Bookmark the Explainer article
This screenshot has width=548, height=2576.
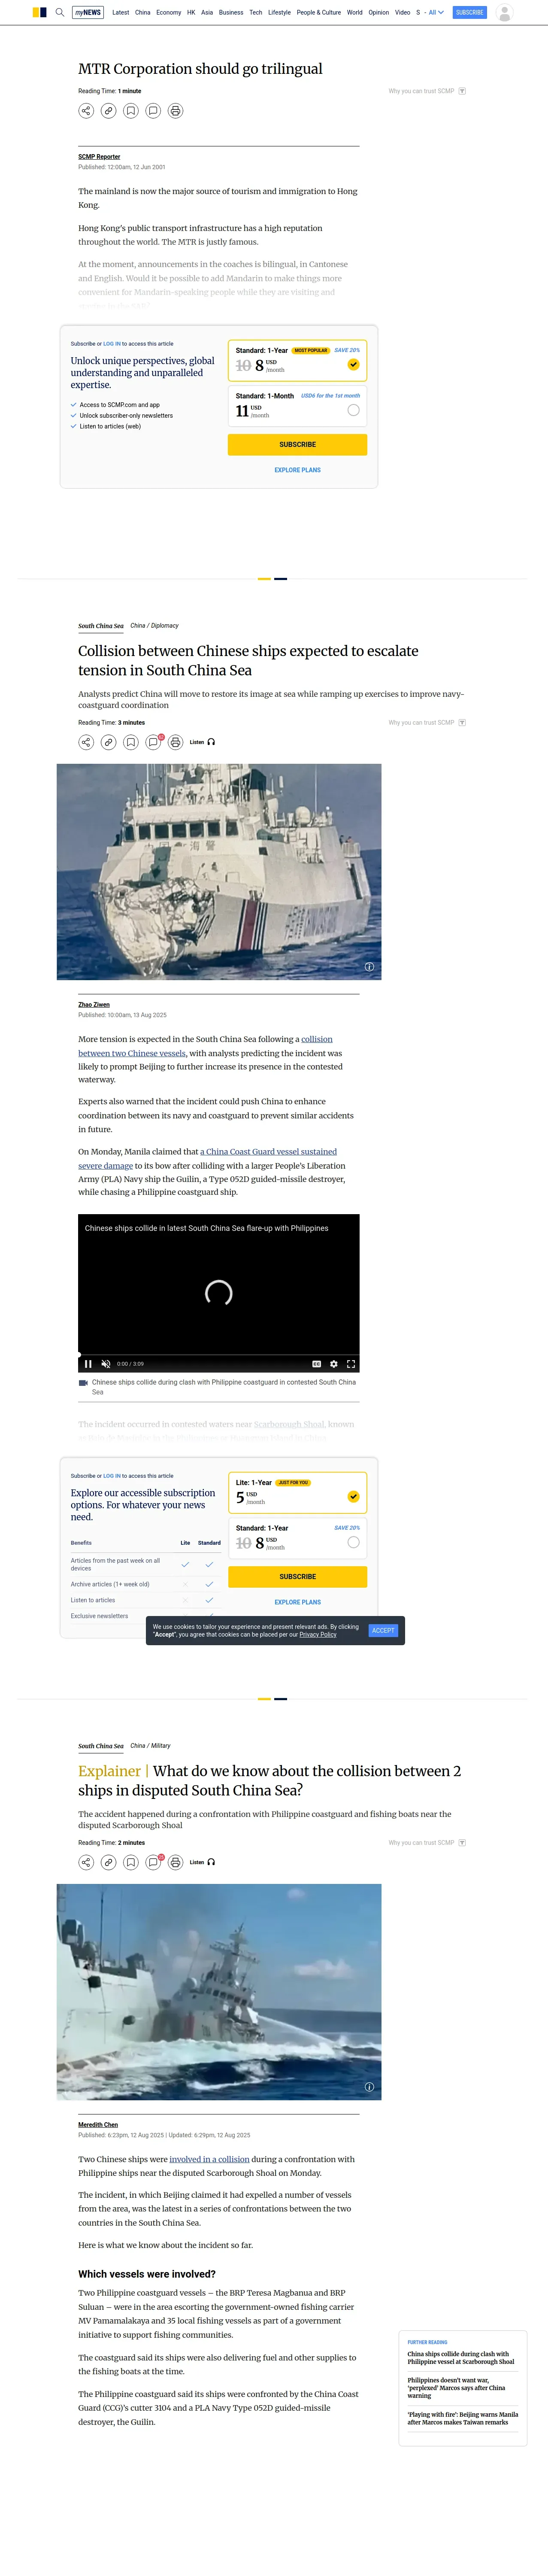(131, 1862)
